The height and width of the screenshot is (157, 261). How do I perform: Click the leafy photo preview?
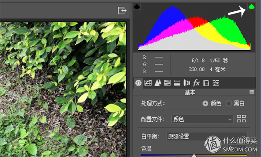point(63,89)
